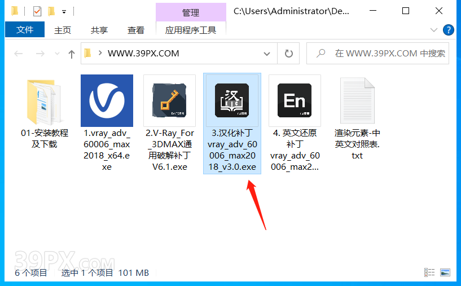Image resolution: width=461 pixels, height=286 pixels.
Task: Click the Properties checkmark icon in quick access toolbar
Action: [x=37, y=11]
